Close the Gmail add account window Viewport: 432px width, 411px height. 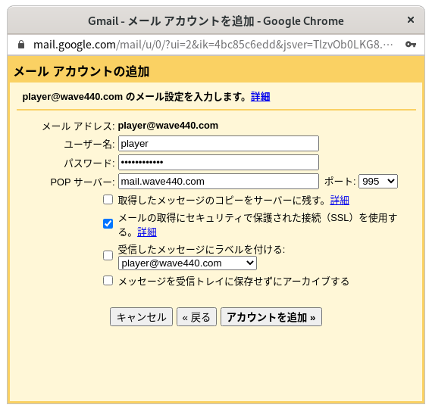[x=411, y=20]
